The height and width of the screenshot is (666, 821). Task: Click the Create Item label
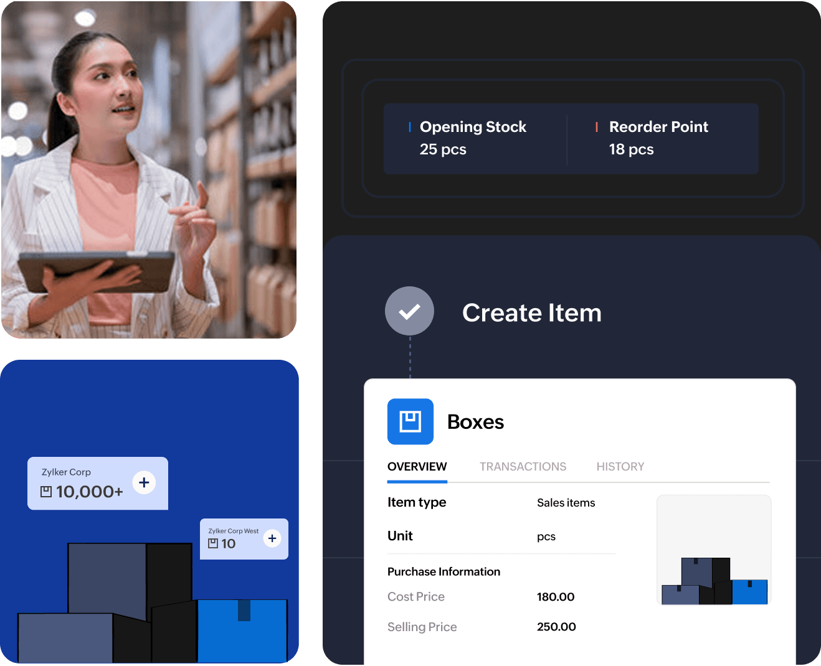pyautogui.click(x=531, y=312)
